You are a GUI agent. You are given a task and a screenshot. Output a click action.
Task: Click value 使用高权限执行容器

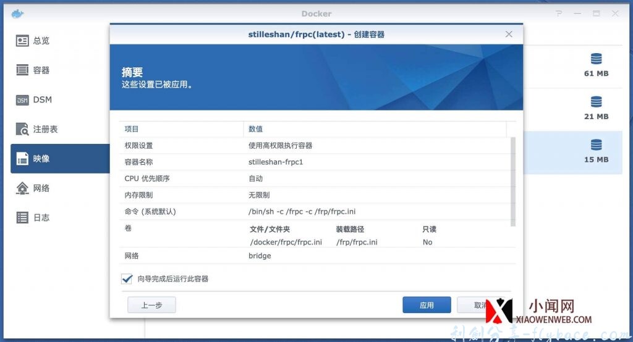(280, 146)
